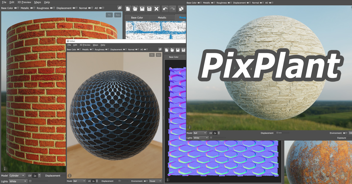Open the Lights dropdown set to White
The width and height of the screenshot is (352, 184).
point(18,181)
